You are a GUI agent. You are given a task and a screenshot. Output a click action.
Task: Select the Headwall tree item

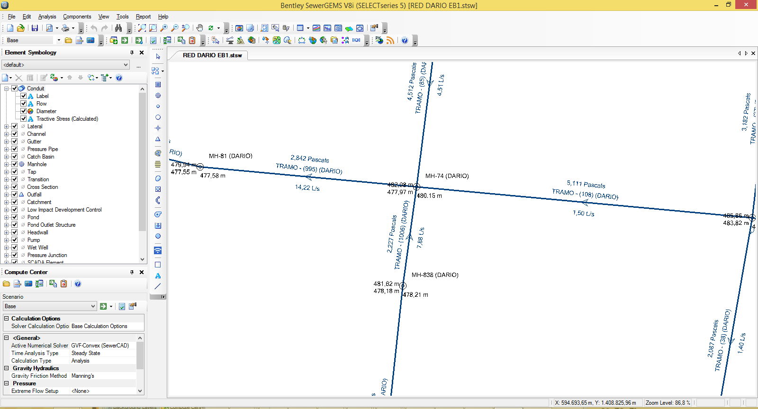tap(37, 232)
